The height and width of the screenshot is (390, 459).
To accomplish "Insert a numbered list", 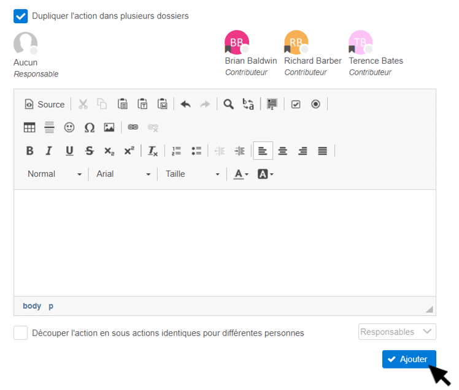I will pos(177,151).
